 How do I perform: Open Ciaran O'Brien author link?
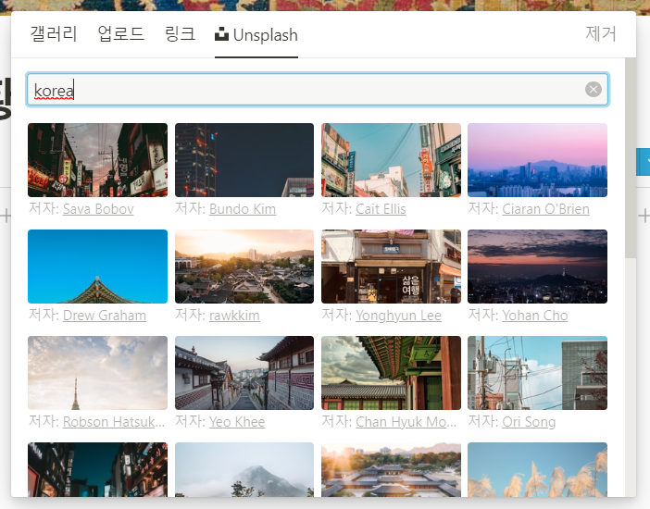point(546,209)
